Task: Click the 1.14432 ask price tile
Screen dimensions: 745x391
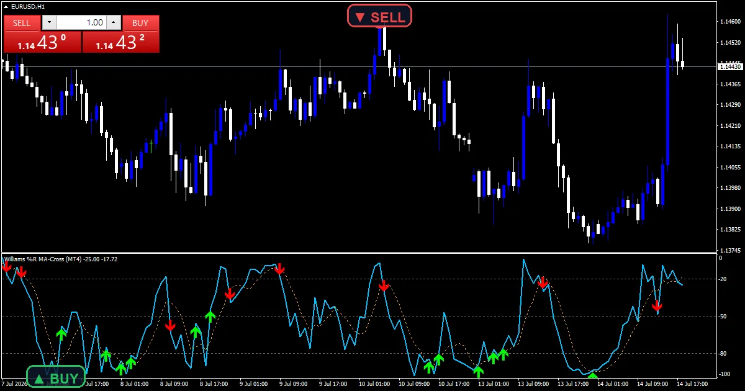Action: coord(121,42)
